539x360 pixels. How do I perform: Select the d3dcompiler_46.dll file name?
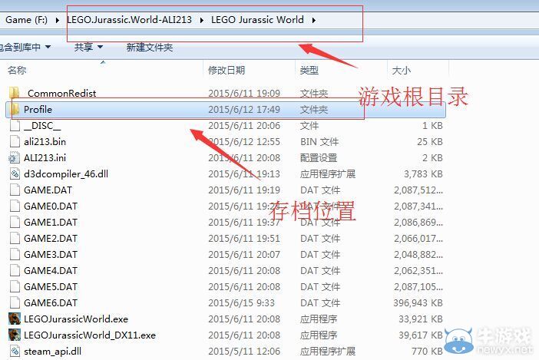66,173
